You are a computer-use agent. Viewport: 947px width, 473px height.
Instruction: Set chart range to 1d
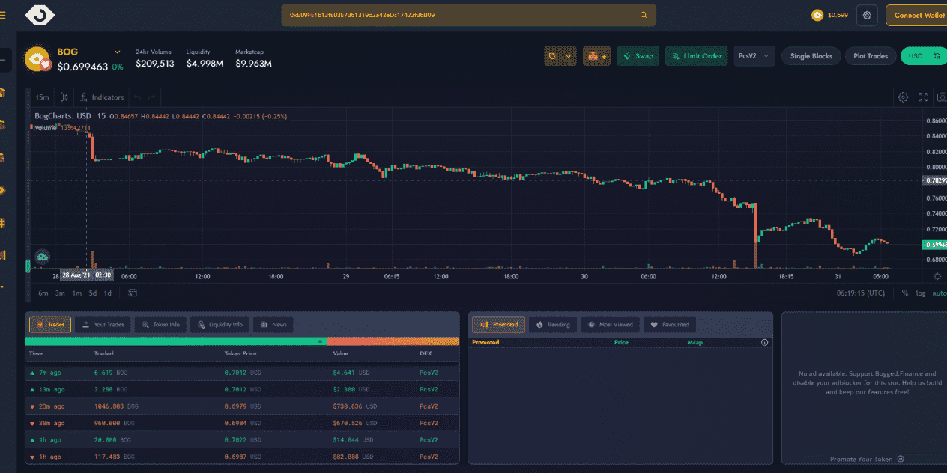point(108,293)
